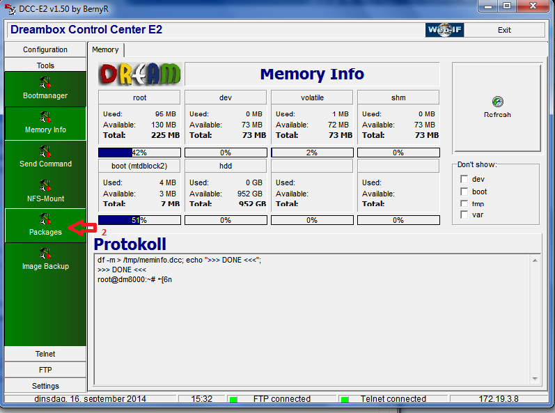
Task: Select the Memory Info tool
Action: [45, 123]
